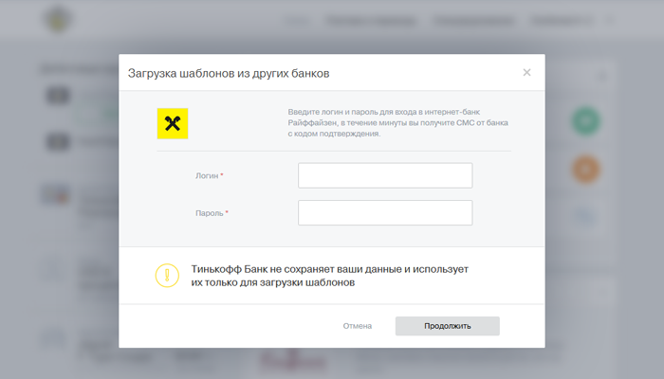This screenshot has height=379, width=664.
Task: Click the Тинькофф Банк data privacy notice text
Action: tap(328, 276)
